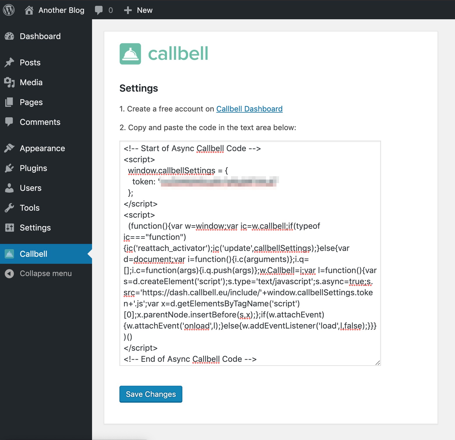Click the Dashboard gauge icon
This screenshot has height=440, width=455.
click(9, 36)
